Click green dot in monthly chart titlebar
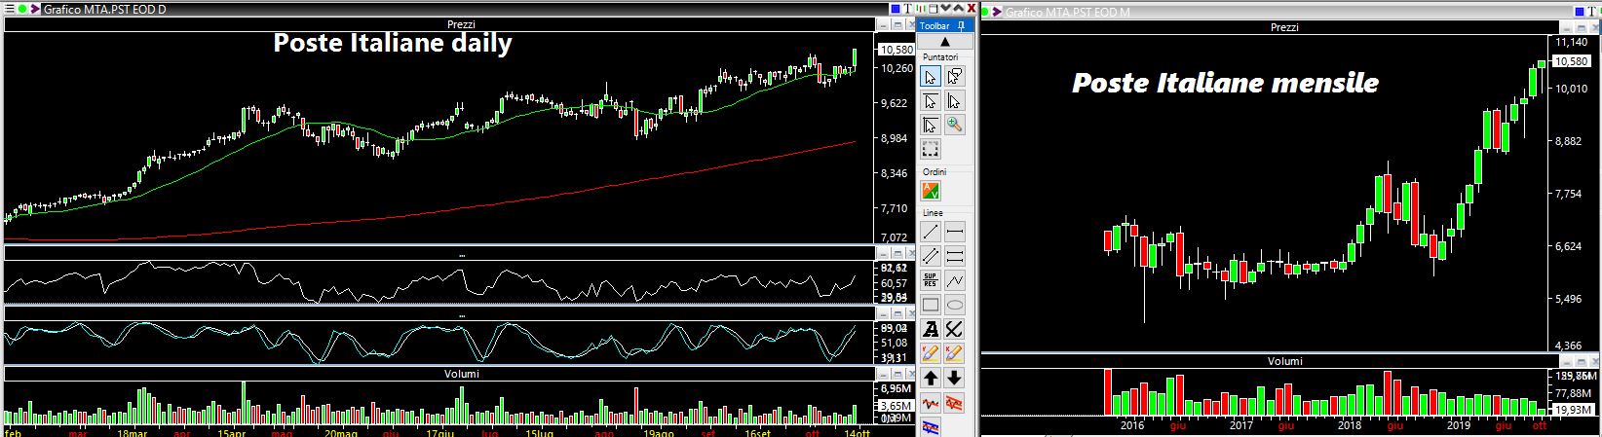Image resolution: width=1602 pixels, height=437 pixels. point(986,11)
